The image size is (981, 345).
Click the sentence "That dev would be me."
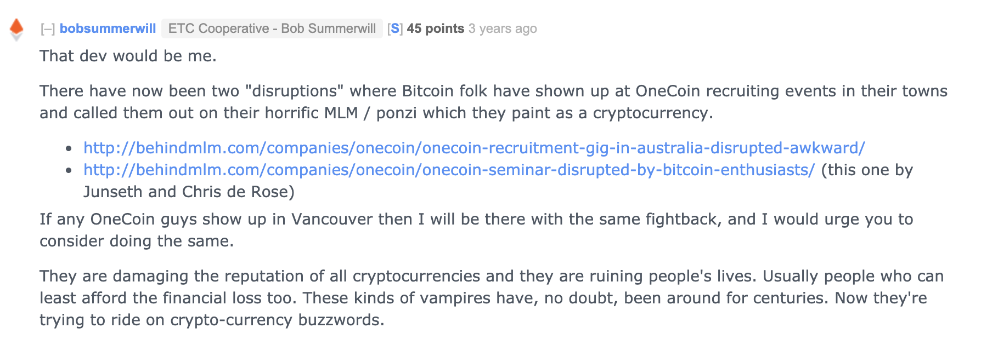pyautogui.click(x=128, y=56)
